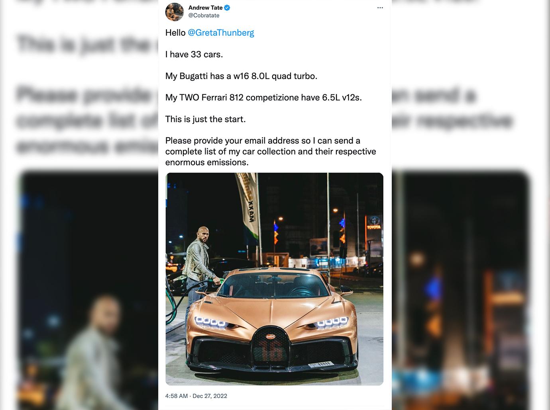Select the paragraph requesting an email address

271,151
